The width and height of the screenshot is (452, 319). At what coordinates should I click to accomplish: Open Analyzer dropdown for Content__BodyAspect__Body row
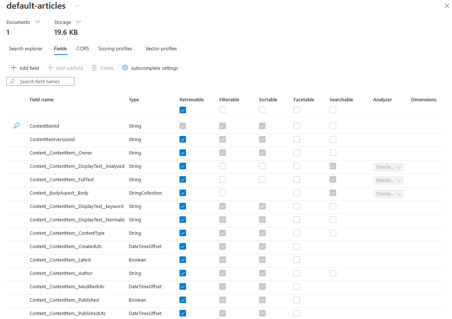388,194
